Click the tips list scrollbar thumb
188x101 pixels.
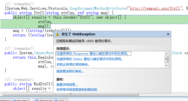point(167,59)
